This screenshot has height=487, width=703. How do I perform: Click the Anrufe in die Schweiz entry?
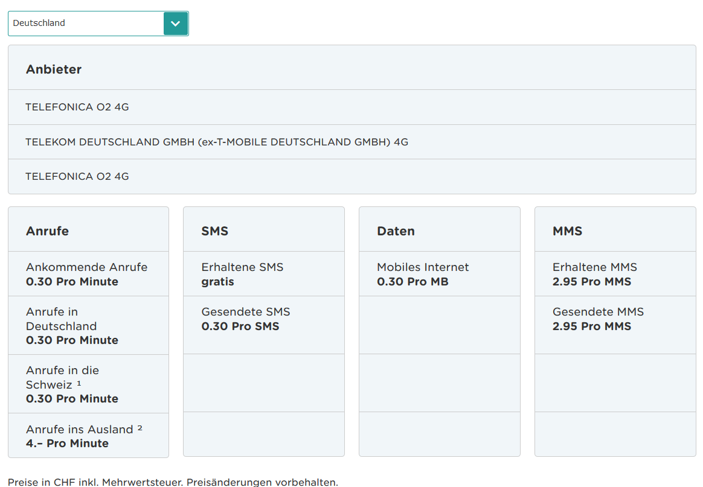tap(72, 384)
